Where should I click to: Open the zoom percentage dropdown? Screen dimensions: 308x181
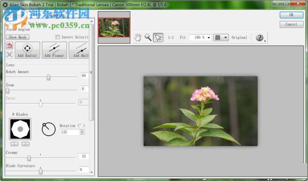tap(208, 37)
